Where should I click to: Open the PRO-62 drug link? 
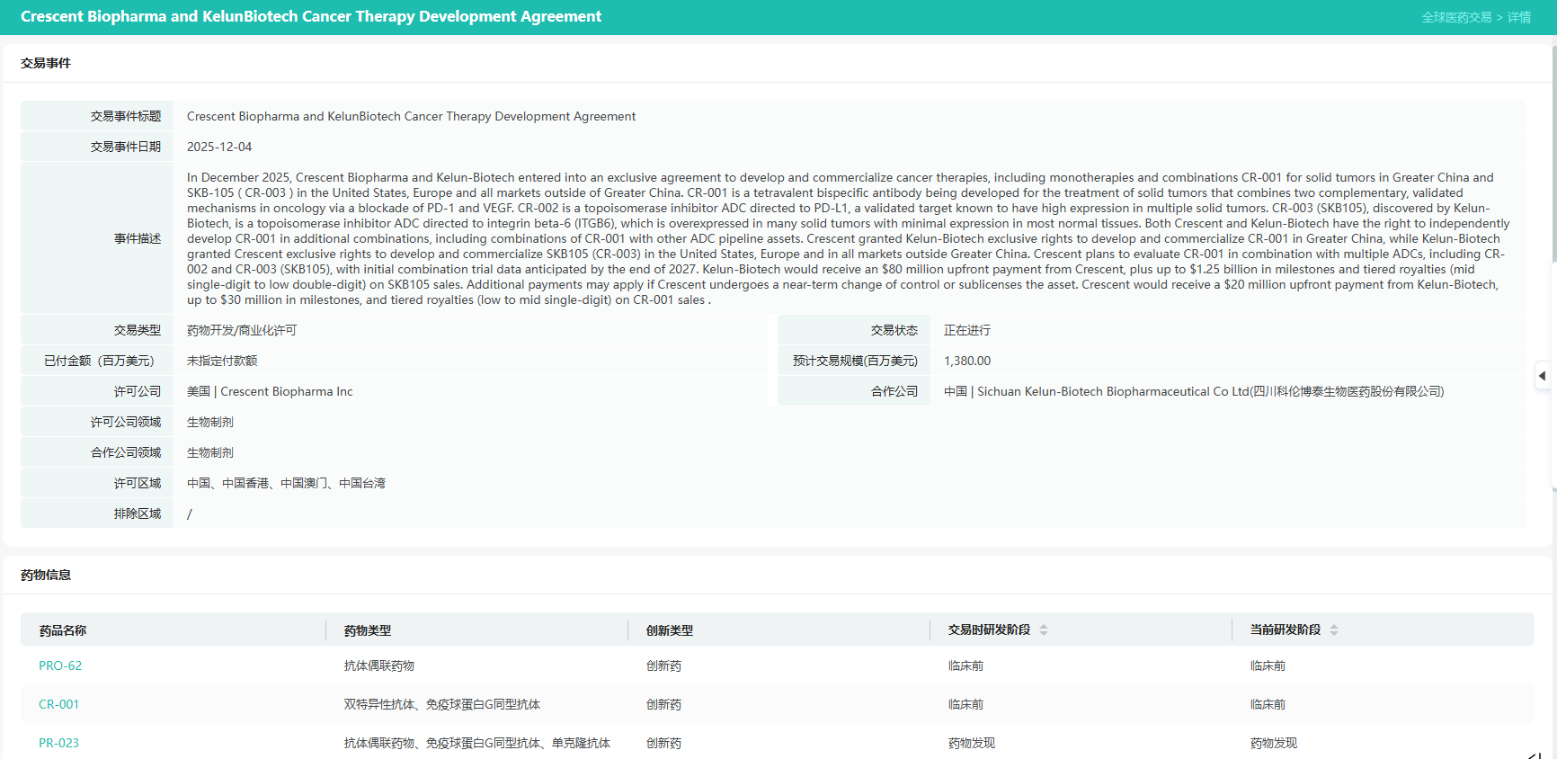pos(60,666)
